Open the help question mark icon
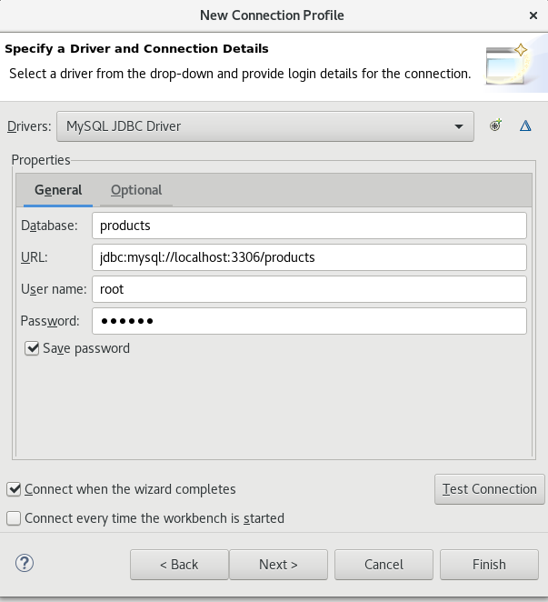Screen dimensions: 548x602 [x=25, y=563]
